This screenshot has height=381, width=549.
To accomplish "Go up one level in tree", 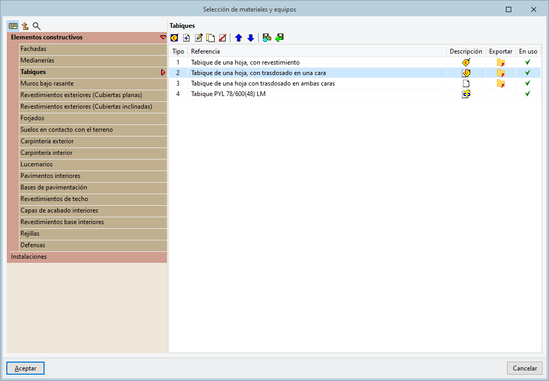I will [25, 26].
